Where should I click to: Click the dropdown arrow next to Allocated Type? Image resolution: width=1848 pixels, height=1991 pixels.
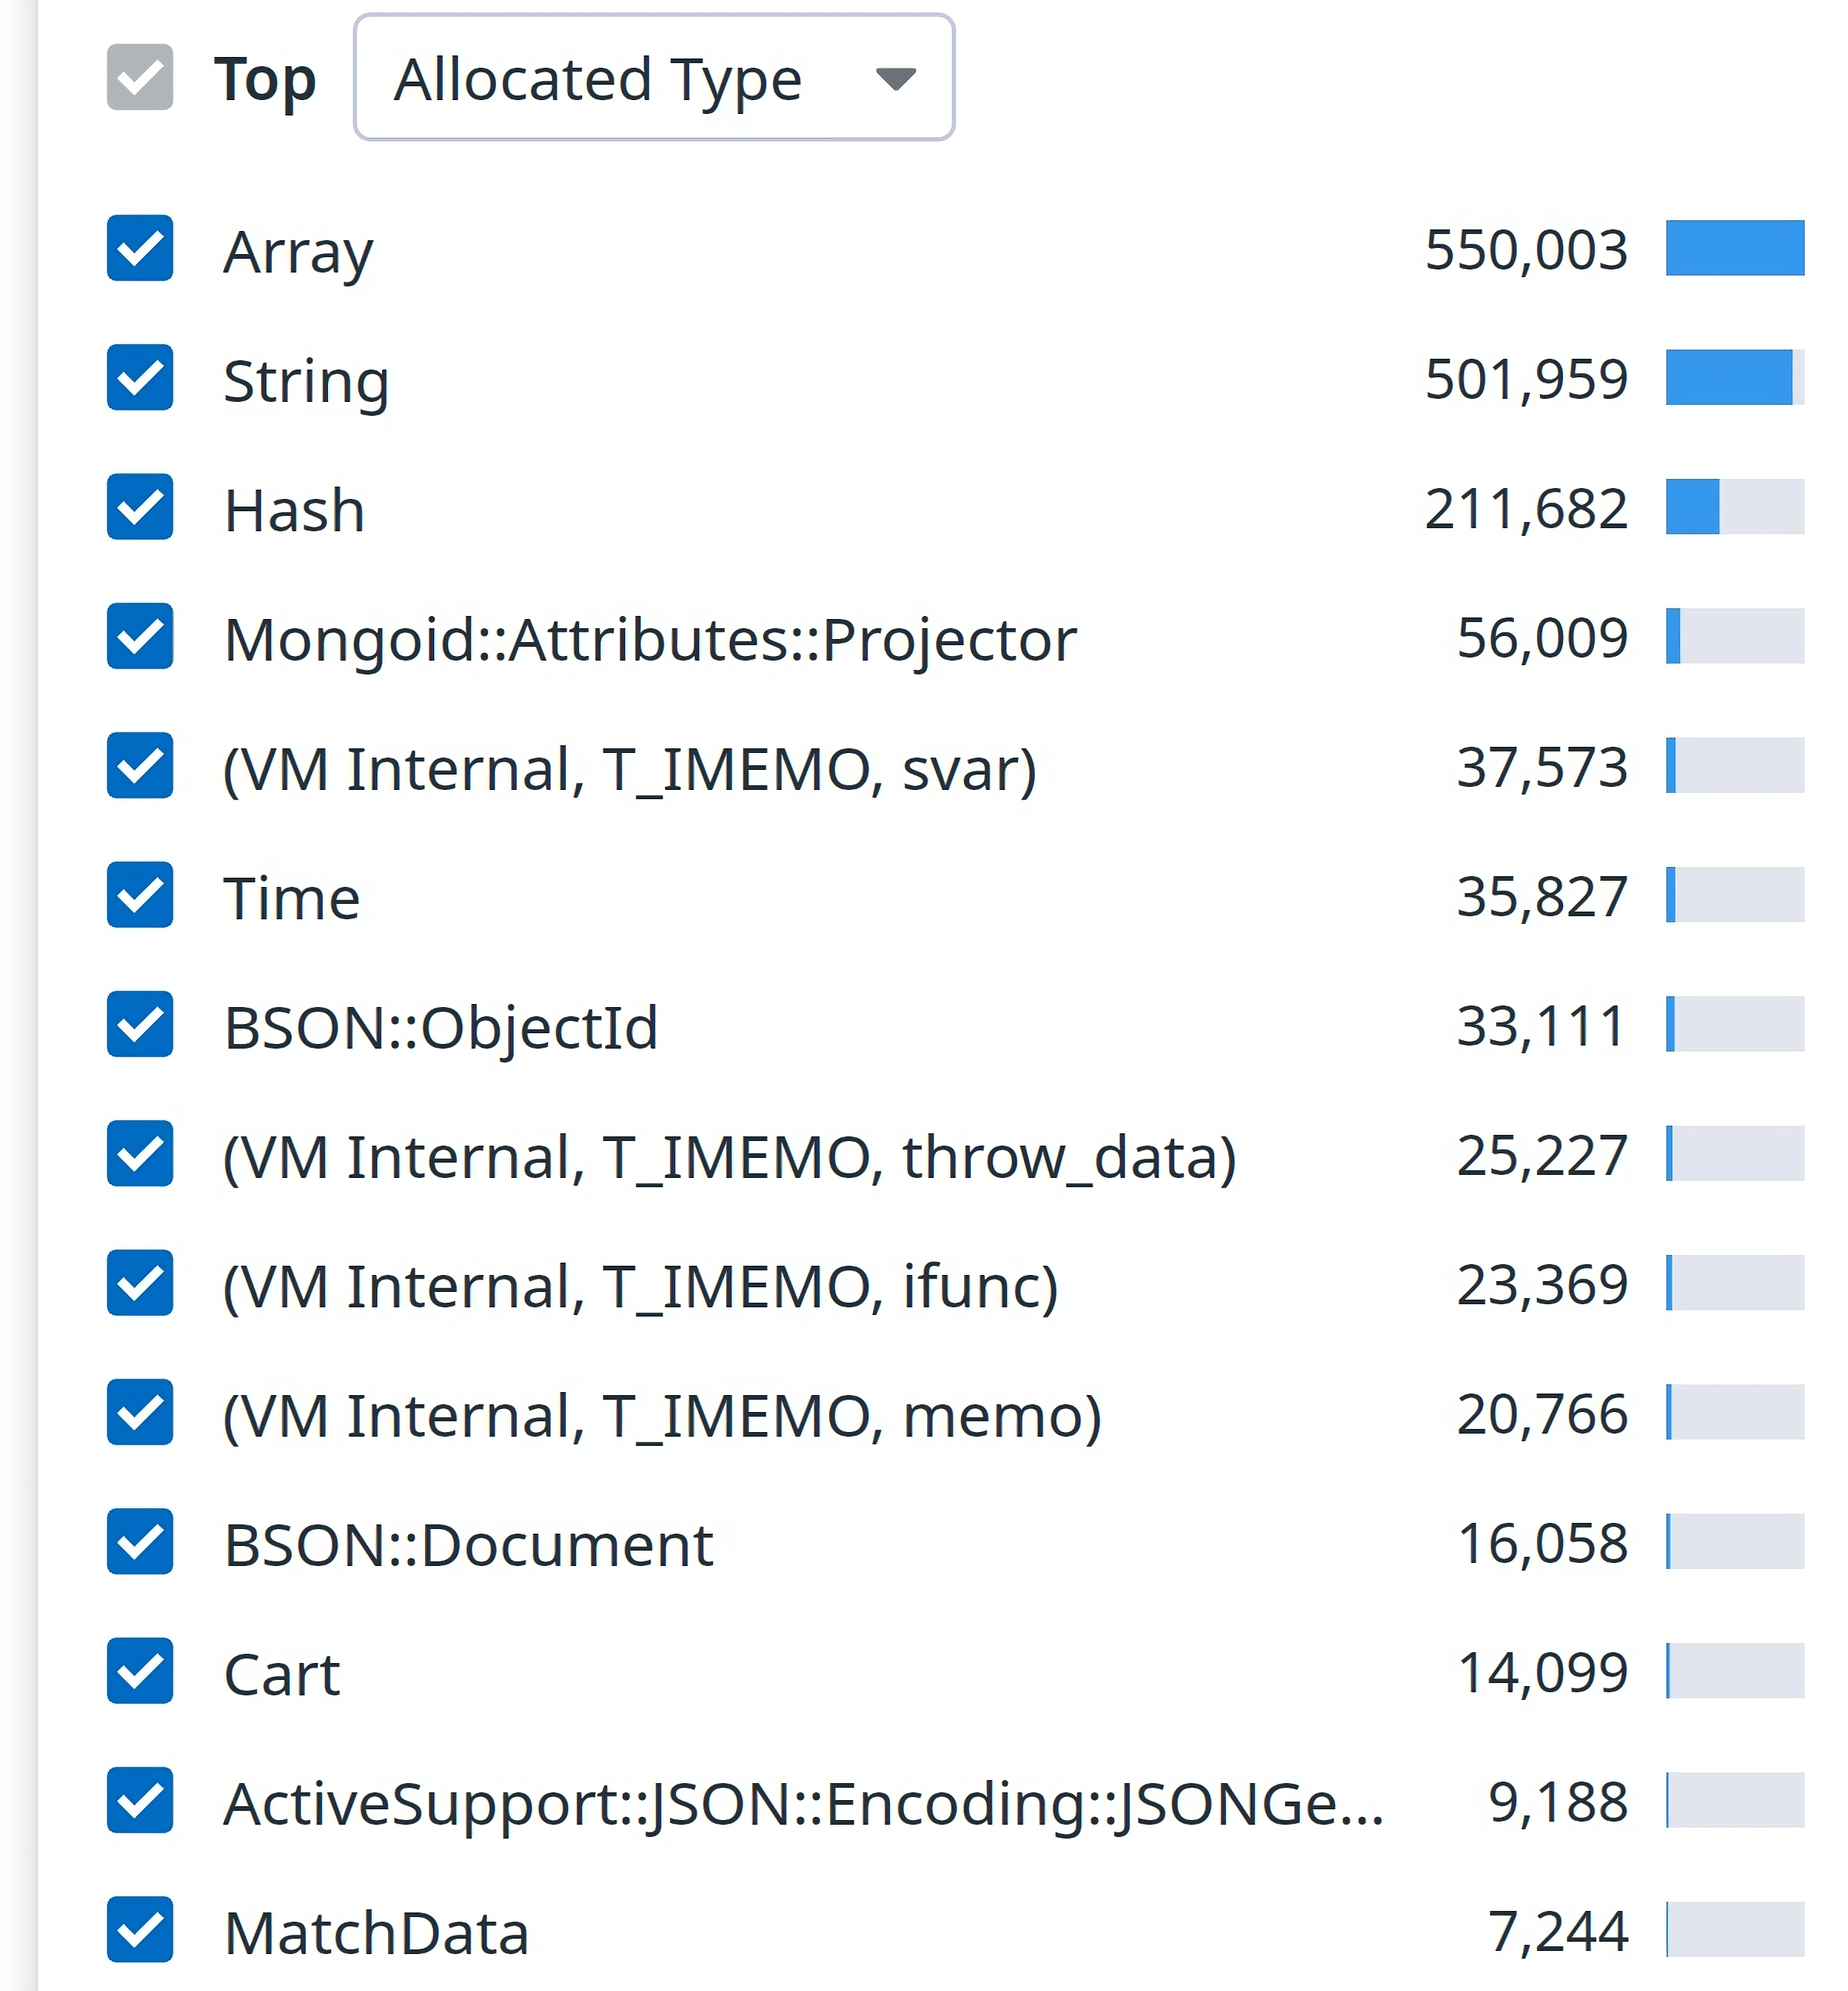point(897,80)
